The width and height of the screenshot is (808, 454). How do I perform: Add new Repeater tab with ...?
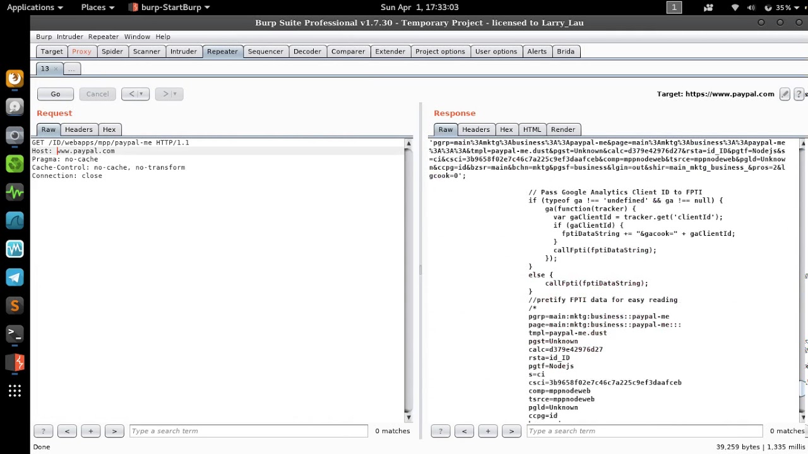tap(71, 69)
